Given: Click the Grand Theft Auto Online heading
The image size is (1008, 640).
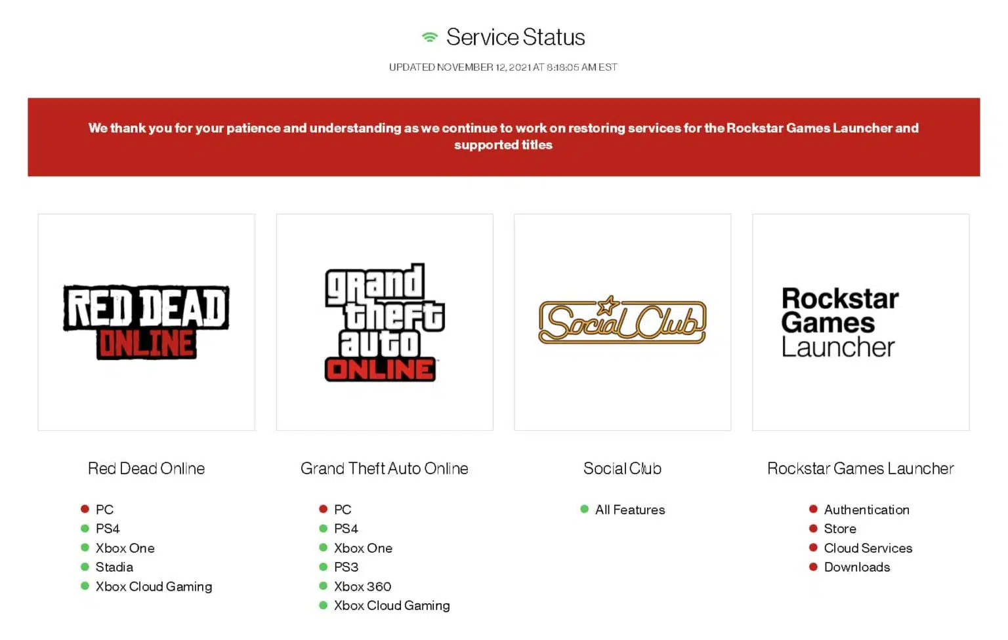Looking at the screenshot, I should tap(385, 468).
